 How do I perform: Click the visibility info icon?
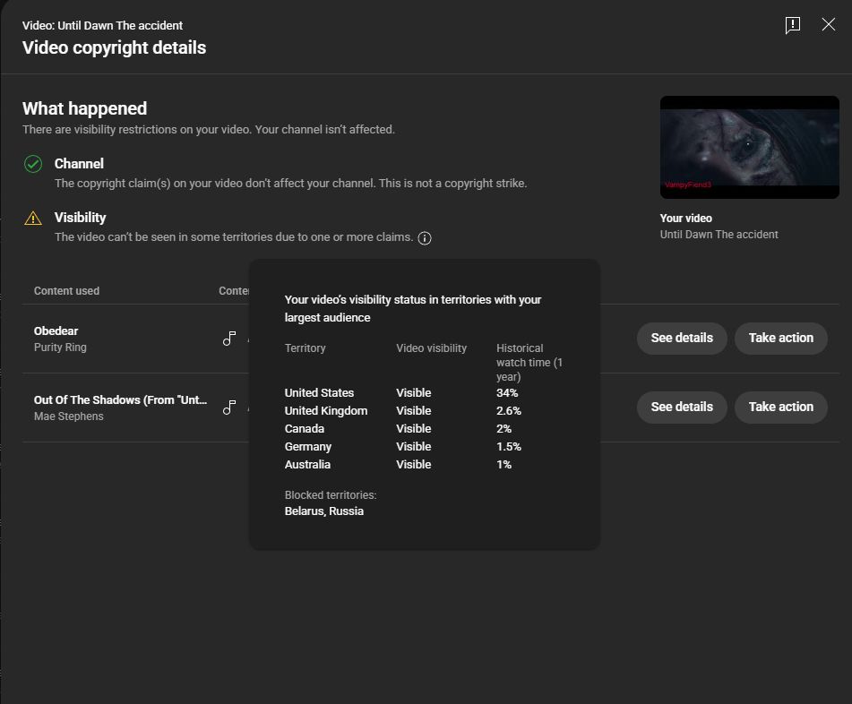[425, 238]
